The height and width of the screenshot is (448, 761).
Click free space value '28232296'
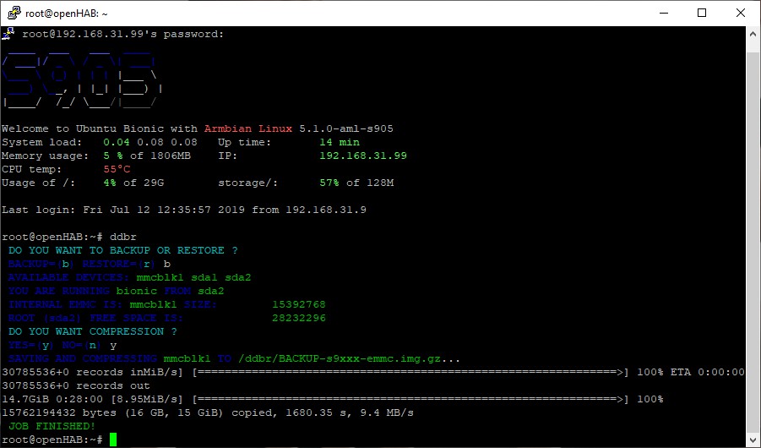click(298, 319)
